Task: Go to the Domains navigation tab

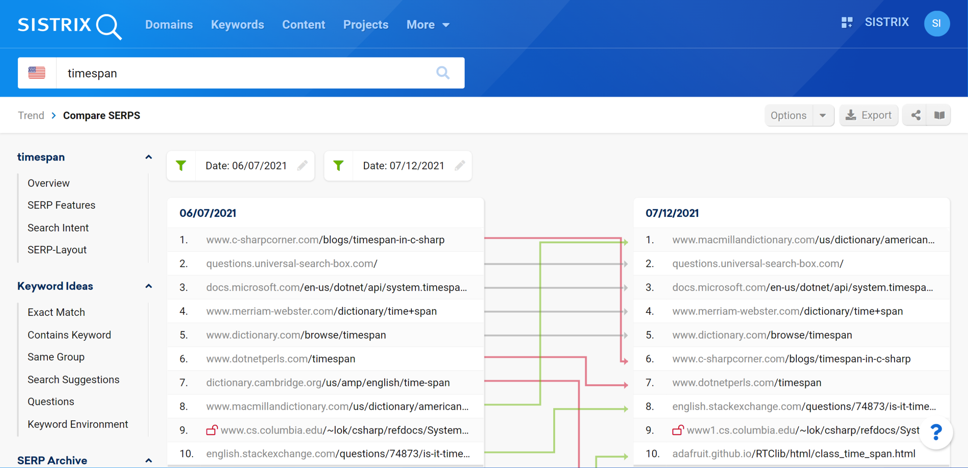Action: point(169,25)
